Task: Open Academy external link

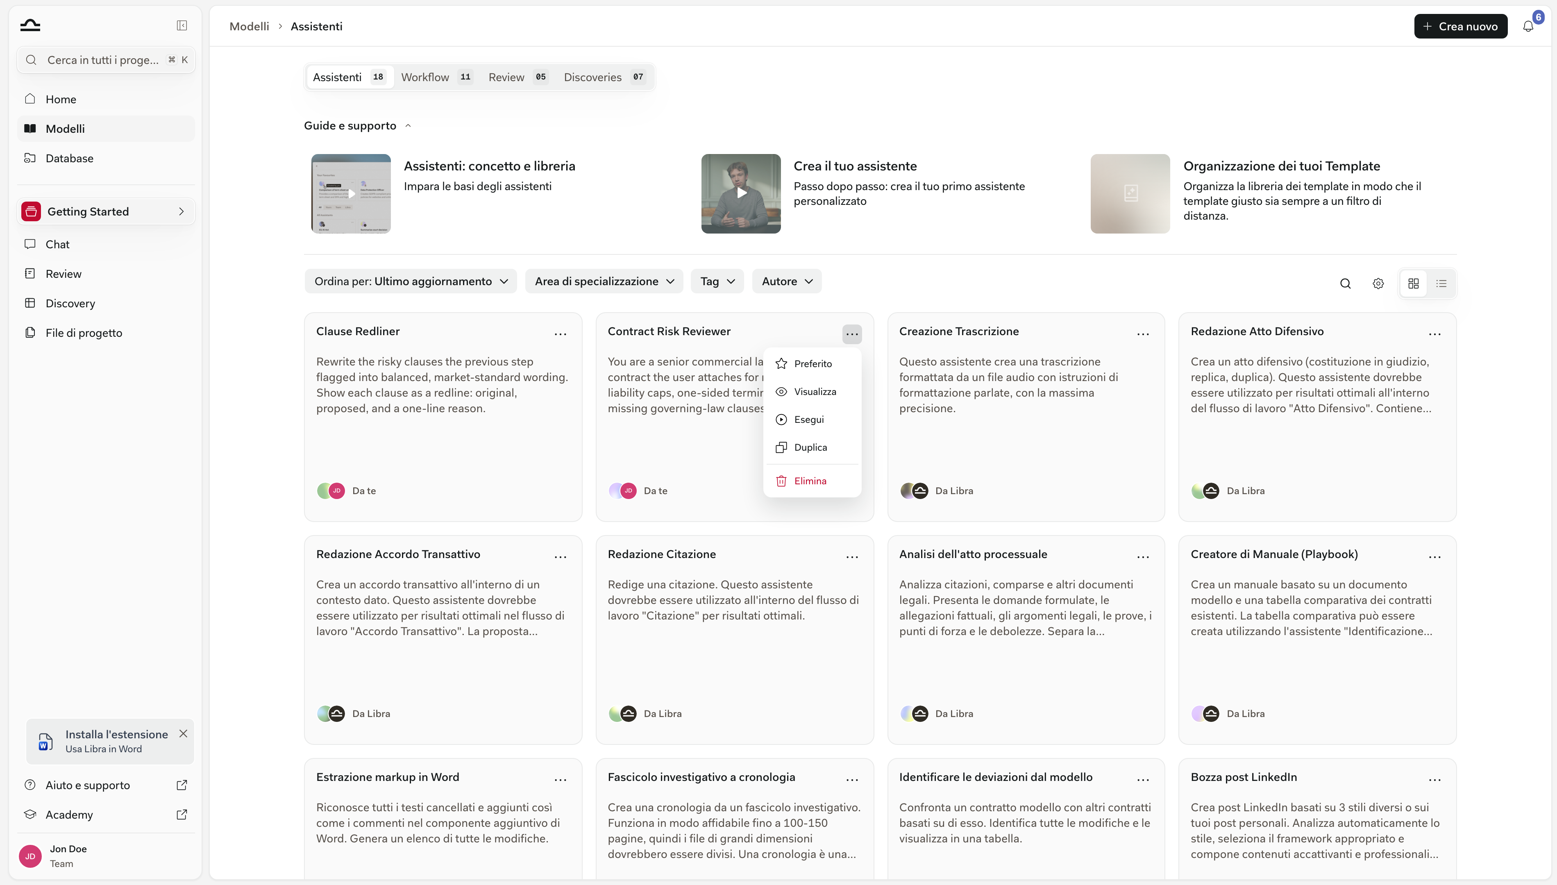Action: (x=106, y=815)
